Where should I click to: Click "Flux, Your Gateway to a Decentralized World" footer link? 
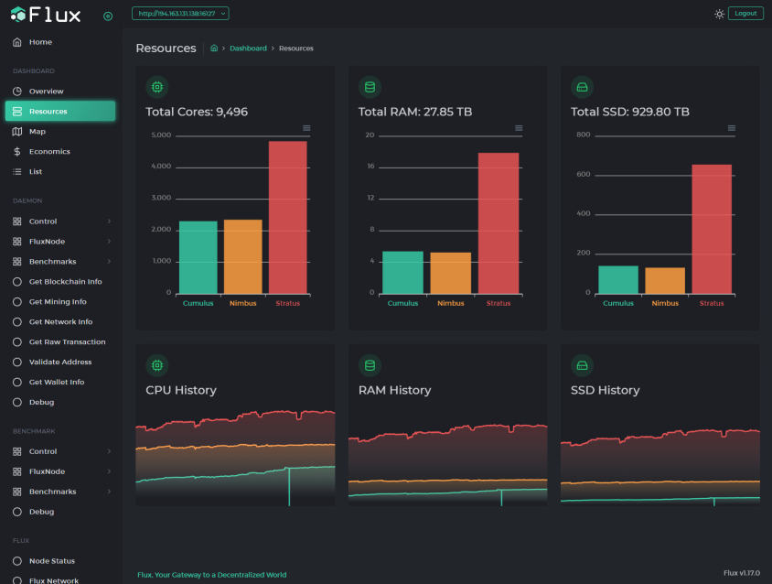(x=211, y=575)
